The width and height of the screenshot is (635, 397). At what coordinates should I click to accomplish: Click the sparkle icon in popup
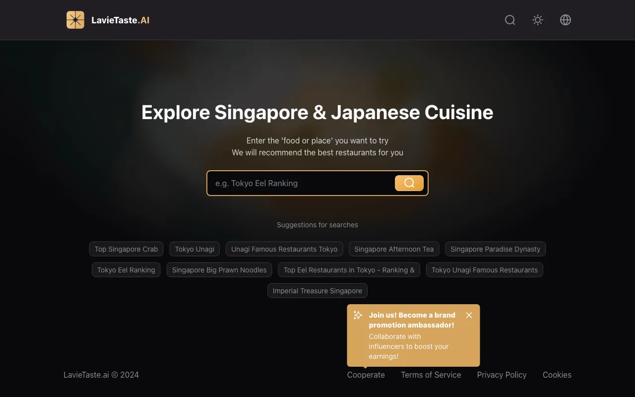coord(358,315)
